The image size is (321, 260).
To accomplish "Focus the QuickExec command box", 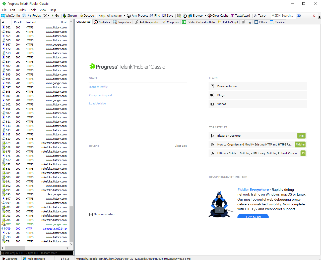I will point(37,253).
